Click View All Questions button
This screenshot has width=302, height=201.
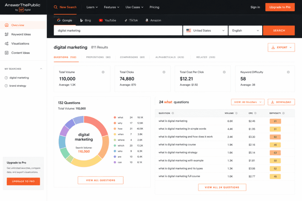pyautogui.click(x=101, y=180)
